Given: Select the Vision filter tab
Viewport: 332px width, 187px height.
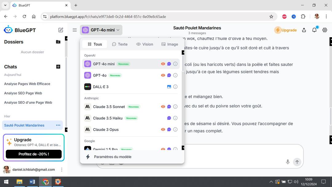Looking at the screenshot, I should 144,44.
